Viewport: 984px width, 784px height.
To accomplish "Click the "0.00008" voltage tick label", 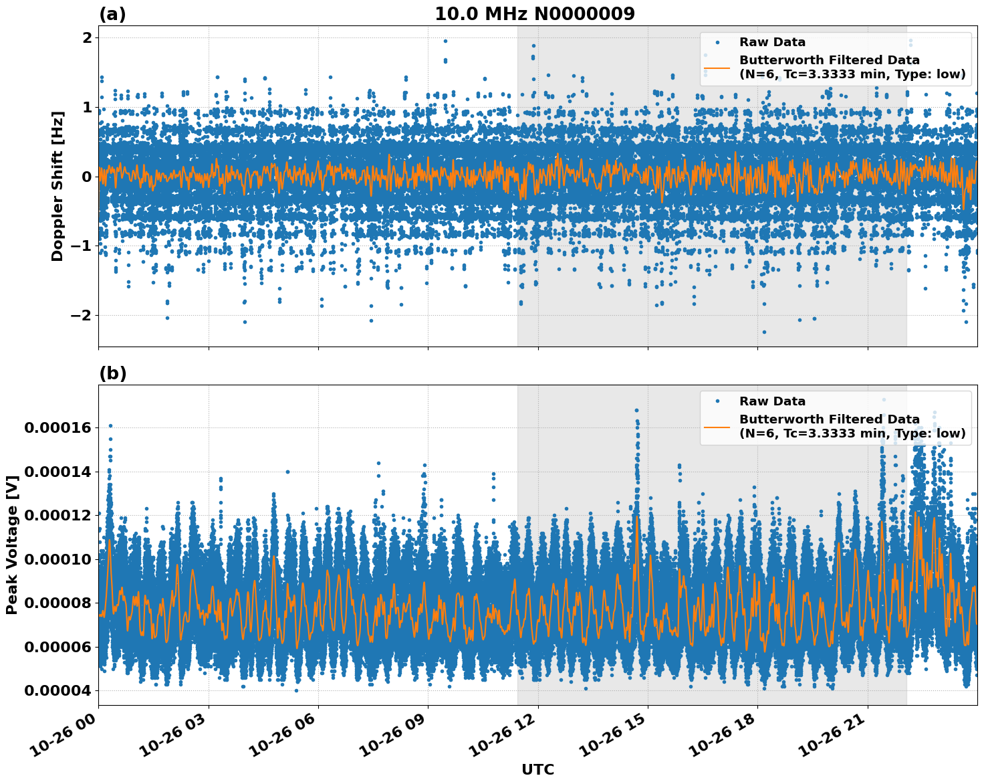I will click(x=57, y=603).
